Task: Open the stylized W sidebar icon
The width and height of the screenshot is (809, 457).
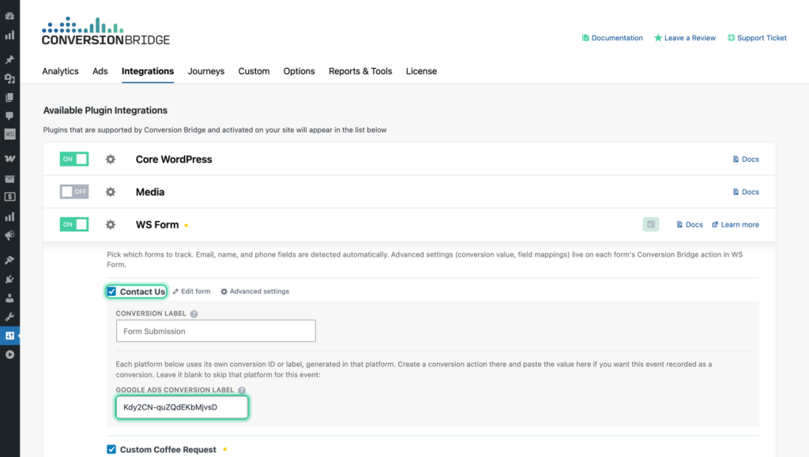Action: click(9, 158)
